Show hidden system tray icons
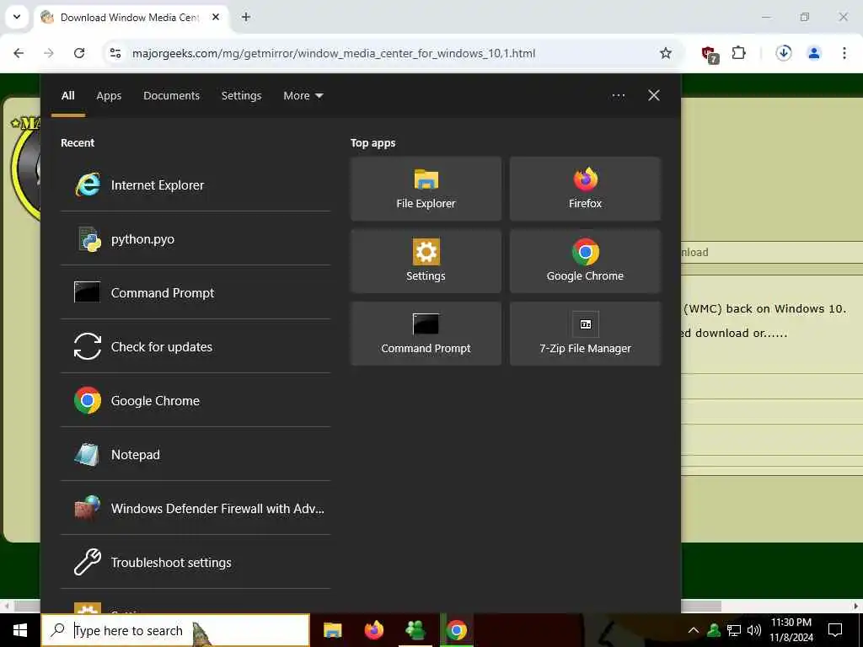The height and width of the screenshot is (647, 863). point(694,630)
